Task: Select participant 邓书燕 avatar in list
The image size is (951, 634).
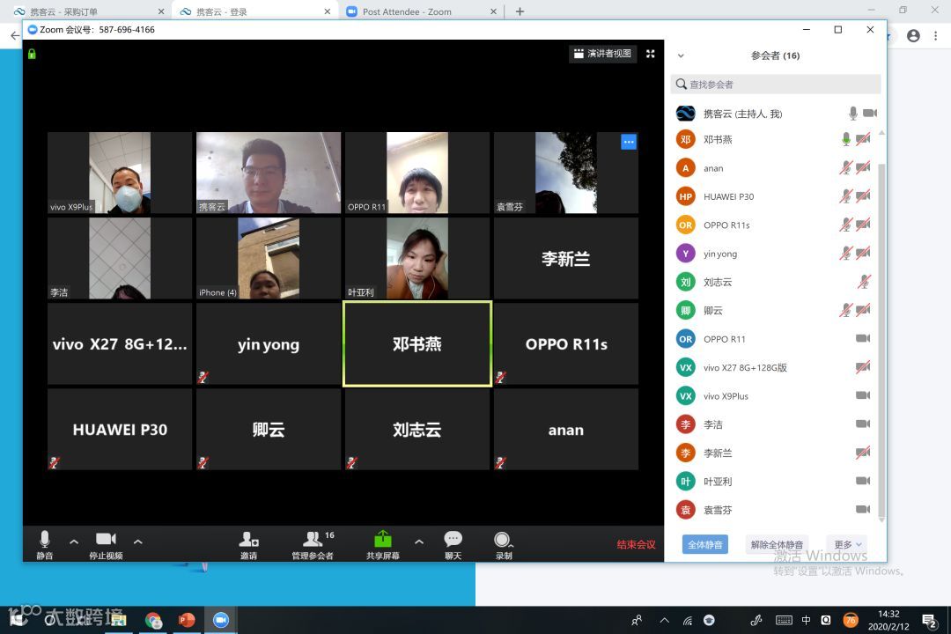Action: pyautogui.click(x=685, y=139)
